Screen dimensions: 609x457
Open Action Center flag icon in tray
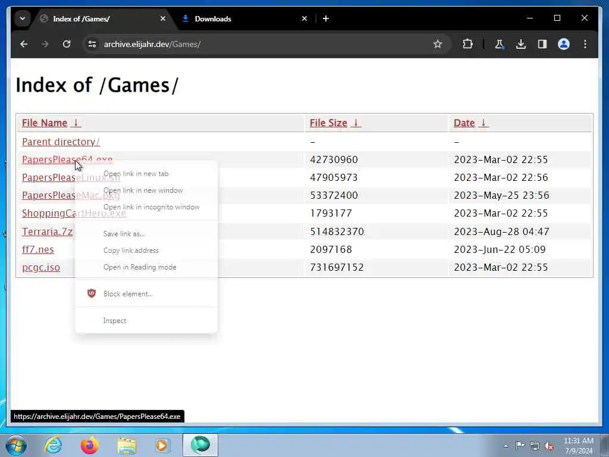520,445
